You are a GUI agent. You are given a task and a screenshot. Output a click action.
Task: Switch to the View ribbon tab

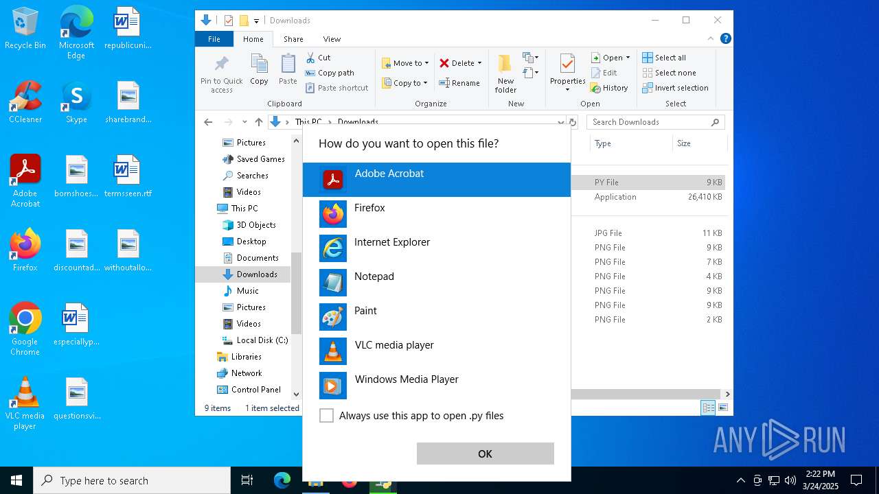click(332, 39)
